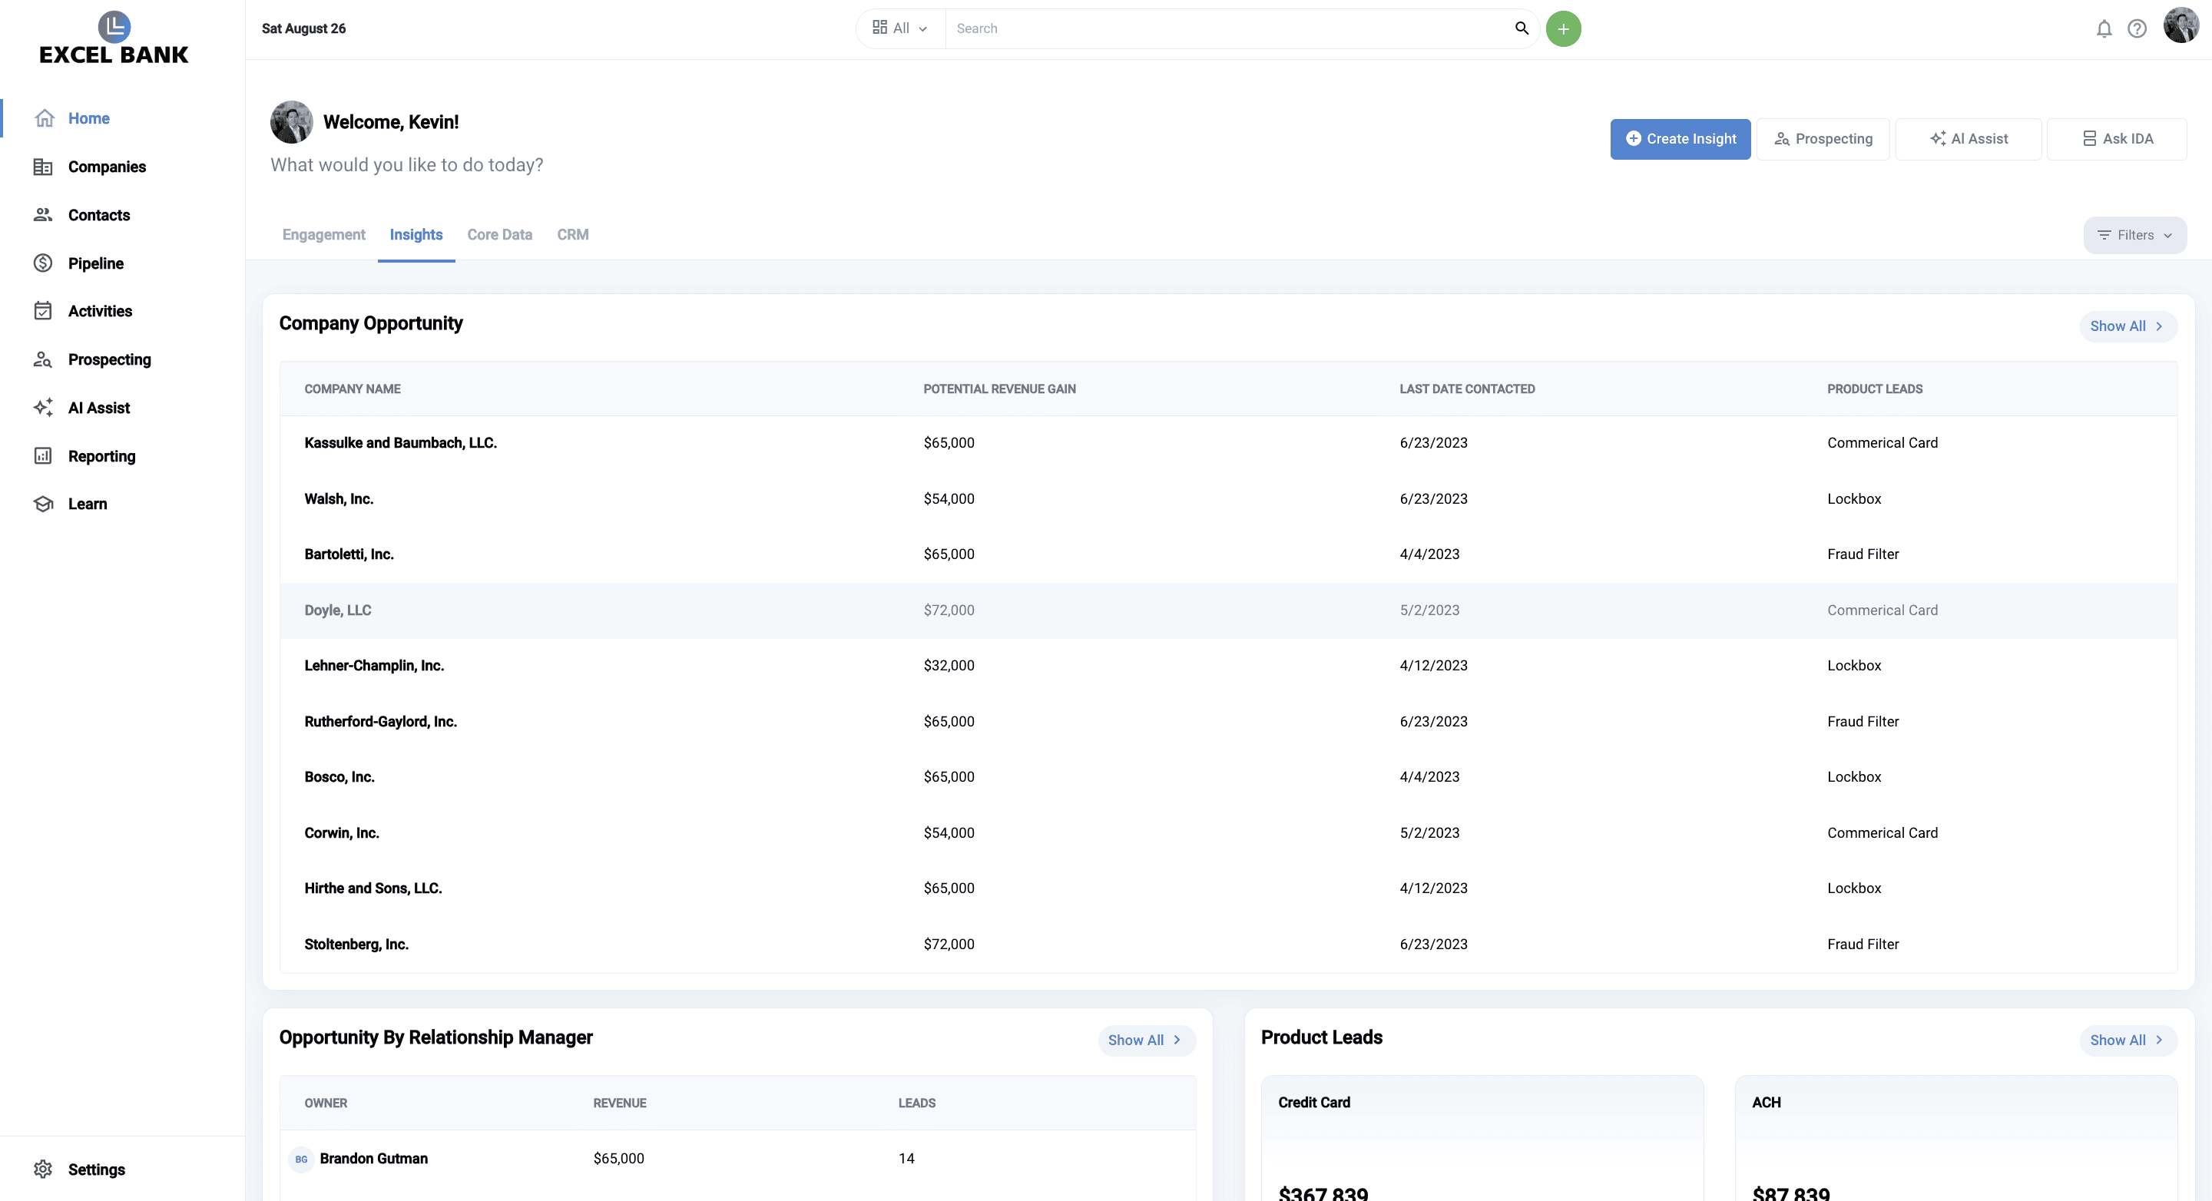
Task: Expand the Filters dropdown
Action: pos(2134,235)
